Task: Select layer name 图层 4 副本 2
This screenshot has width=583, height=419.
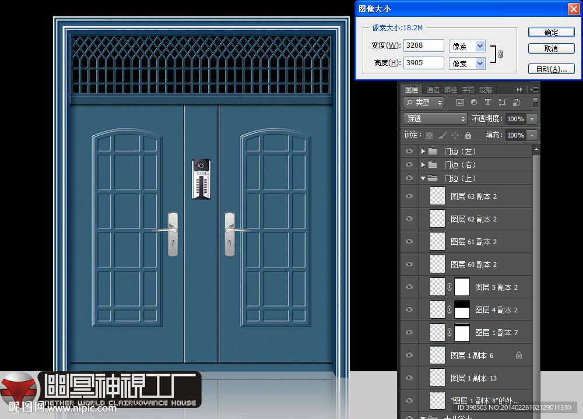Action: click(496, 310)
